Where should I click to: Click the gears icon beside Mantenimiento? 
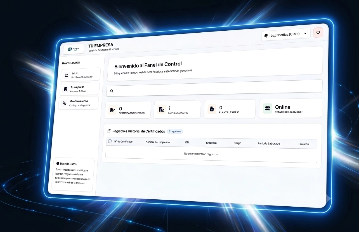[64, 103]
